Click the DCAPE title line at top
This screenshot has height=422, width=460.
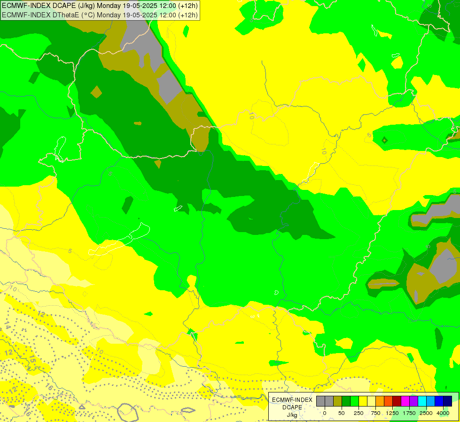100,6
